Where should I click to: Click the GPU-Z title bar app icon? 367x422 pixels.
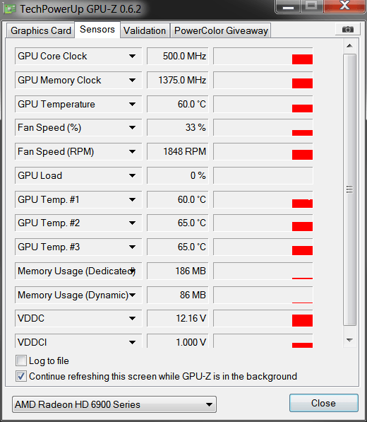[x=9, y=9]
